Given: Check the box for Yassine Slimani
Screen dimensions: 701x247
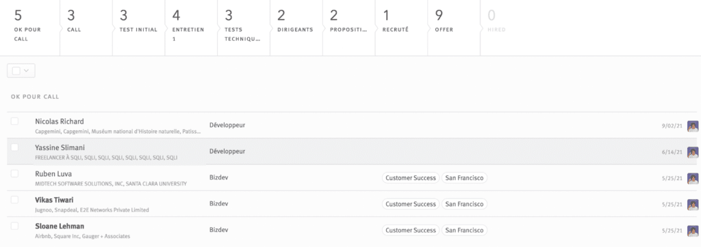Looking at the screenshot, I should click(15, 147).
